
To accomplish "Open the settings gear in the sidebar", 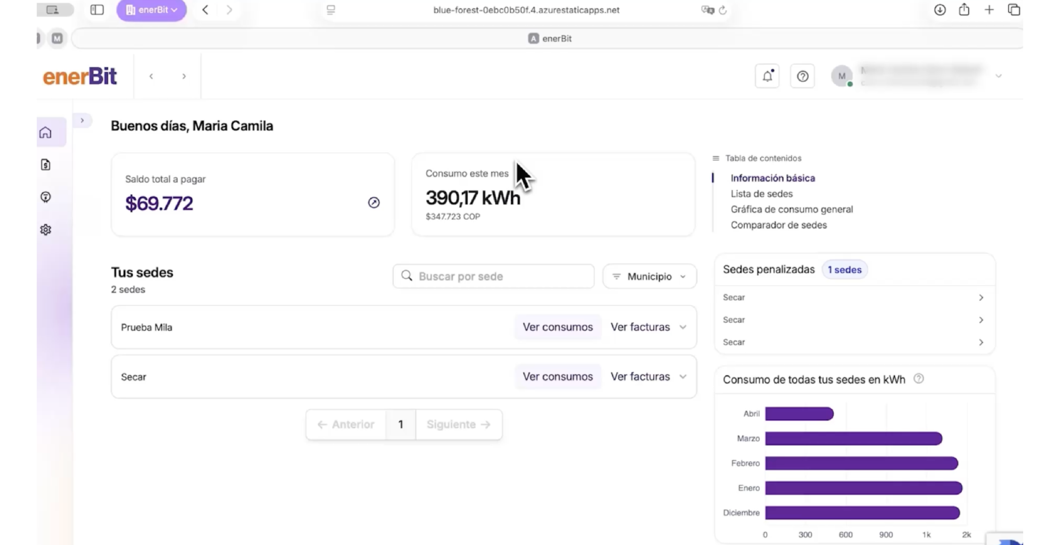I will coord(46,230).
